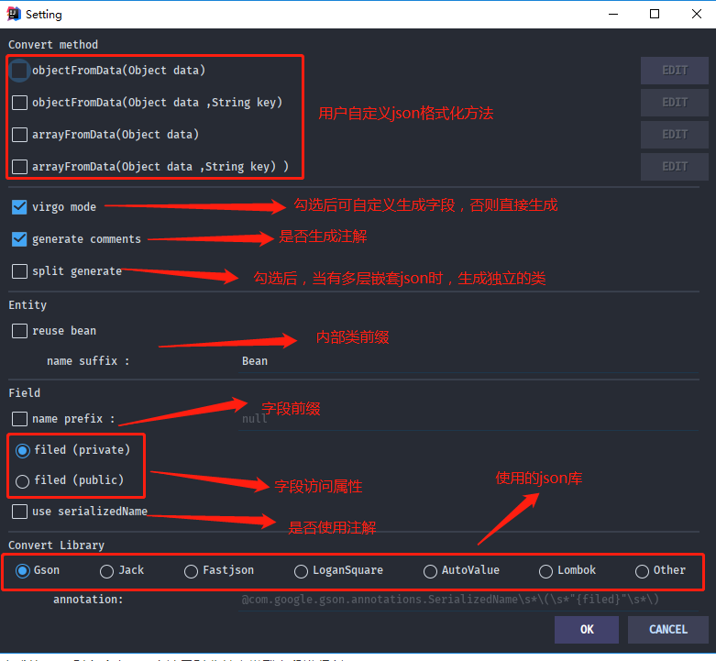Check use serializedName option
The image size is (716, 661).
[19, 512]
